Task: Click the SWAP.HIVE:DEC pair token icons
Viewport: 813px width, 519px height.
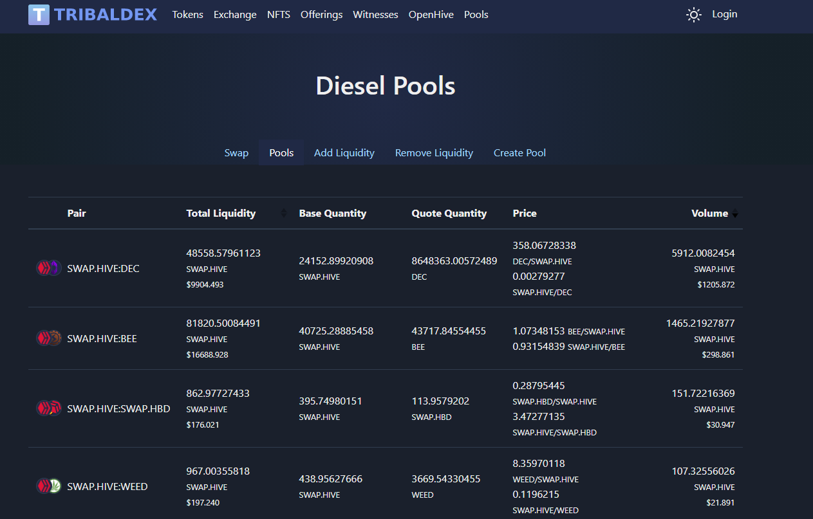Action: (x=48, y=268)
